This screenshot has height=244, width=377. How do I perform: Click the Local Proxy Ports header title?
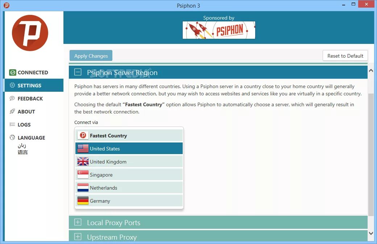(x=113, y=223)
